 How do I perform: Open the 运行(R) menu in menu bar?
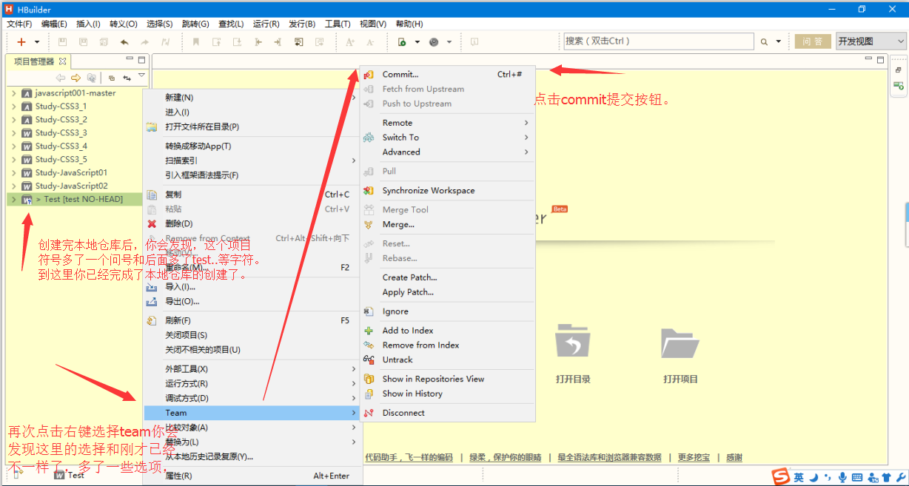click(x=266, y=24)
